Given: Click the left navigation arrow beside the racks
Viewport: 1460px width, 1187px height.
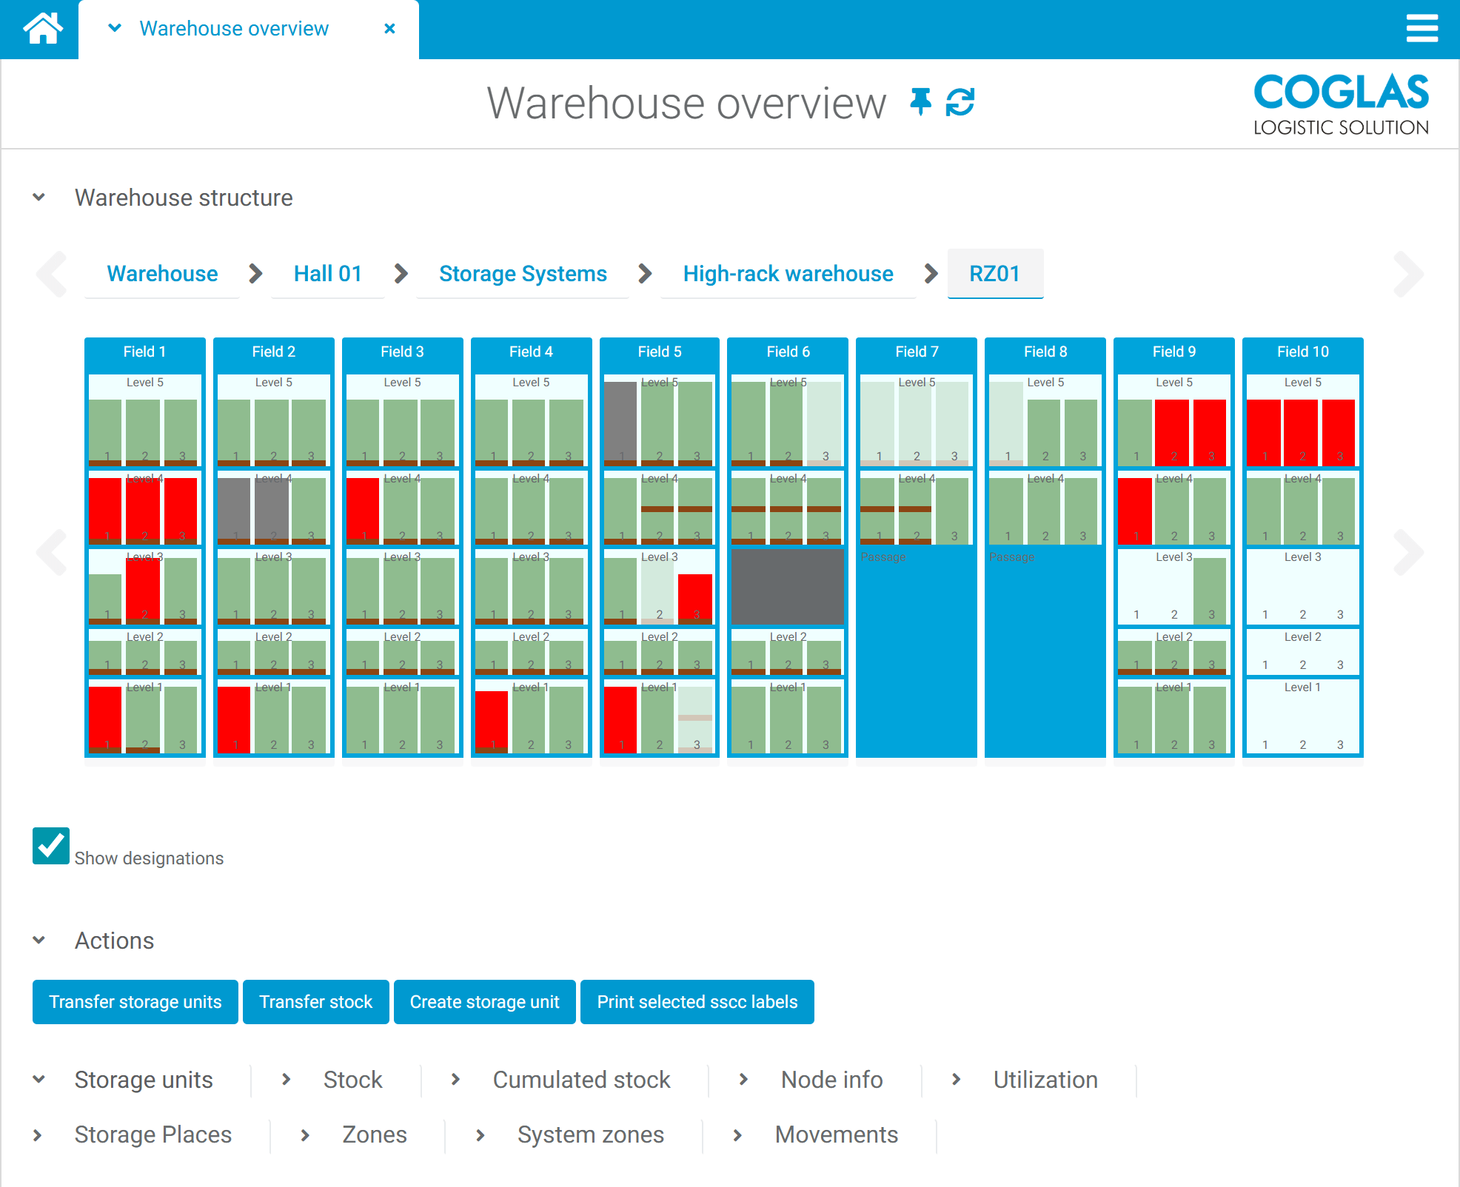Looking at the screenshot, I should click(52, 551).
